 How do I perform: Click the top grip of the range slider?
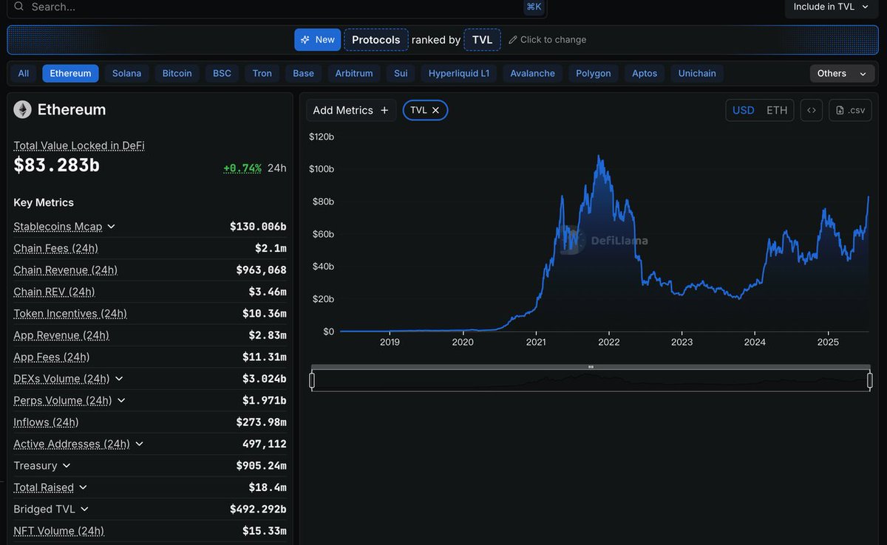[x=591, y=367]
